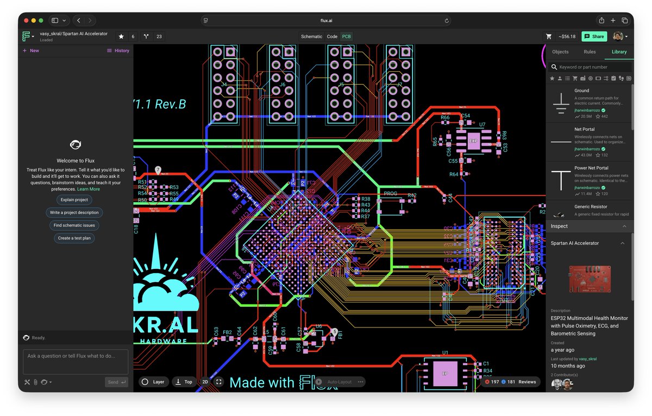
Task: Click the Send message button
Action: pos(116,382)
